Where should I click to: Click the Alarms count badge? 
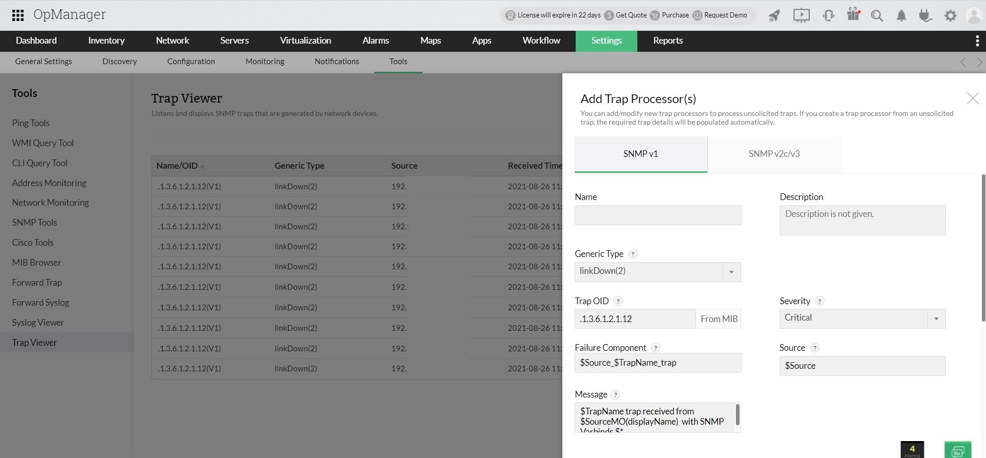tap(912, 450)
